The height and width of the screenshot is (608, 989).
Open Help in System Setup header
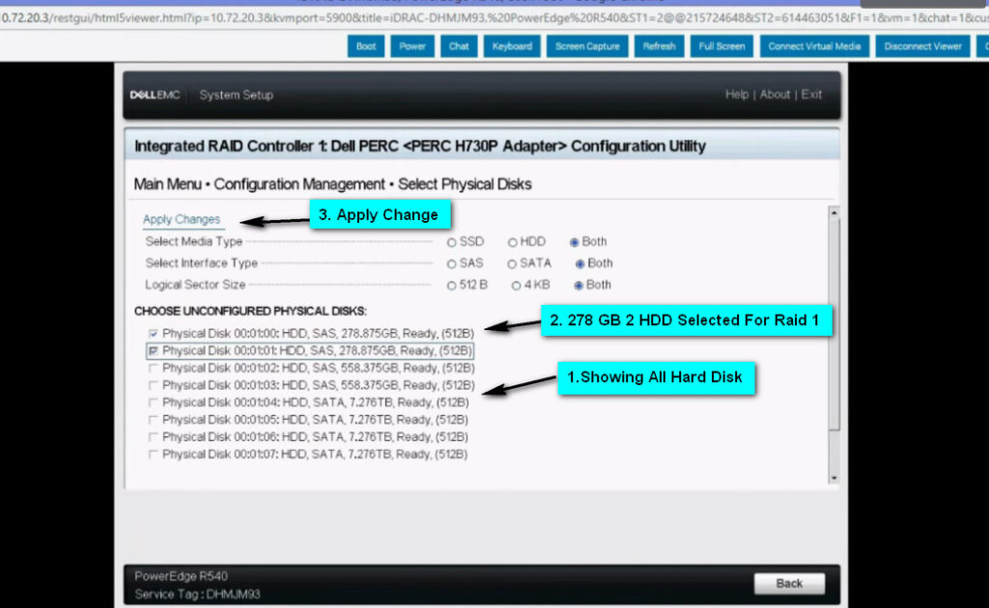coord(737,95)
